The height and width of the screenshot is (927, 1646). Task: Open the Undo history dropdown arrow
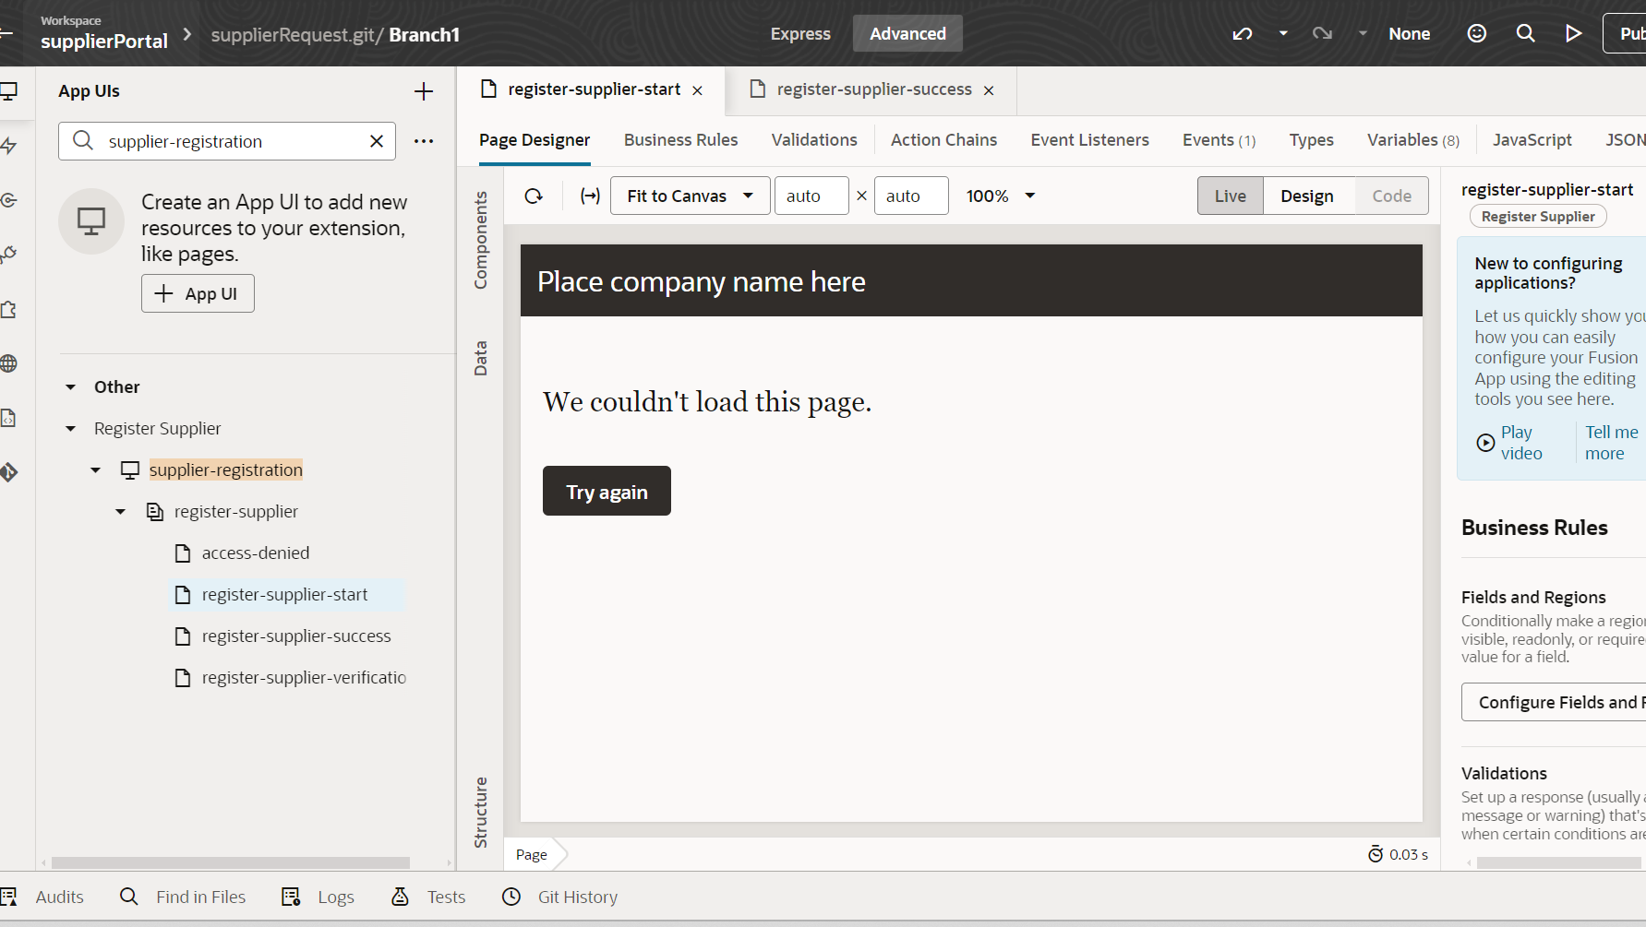(1283, 33)
